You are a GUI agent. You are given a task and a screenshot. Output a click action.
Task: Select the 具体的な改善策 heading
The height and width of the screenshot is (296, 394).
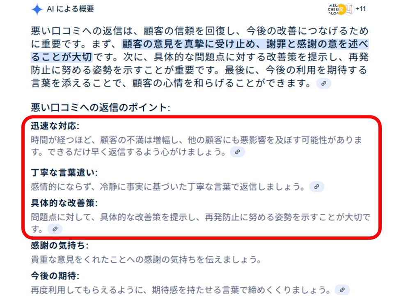(x=64, y=203)
